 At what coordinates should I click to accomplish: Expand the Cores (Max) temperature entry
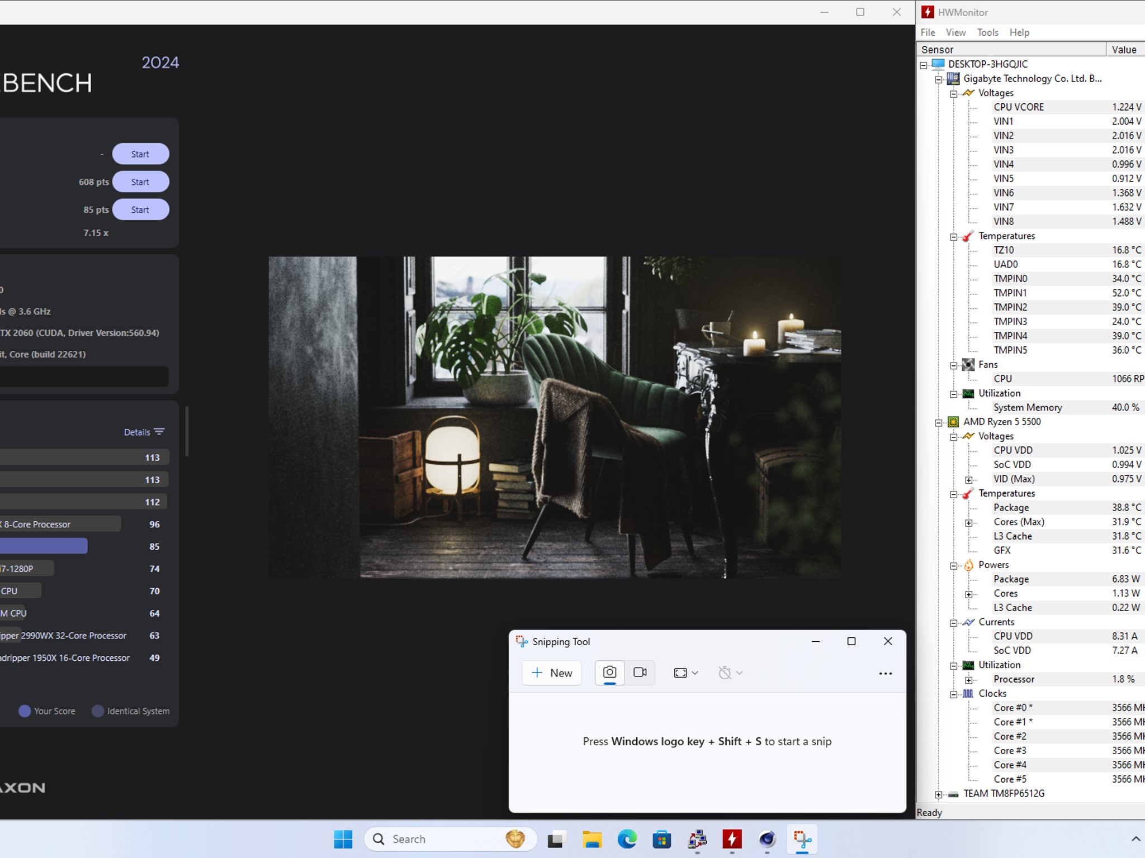coord(969,523)
